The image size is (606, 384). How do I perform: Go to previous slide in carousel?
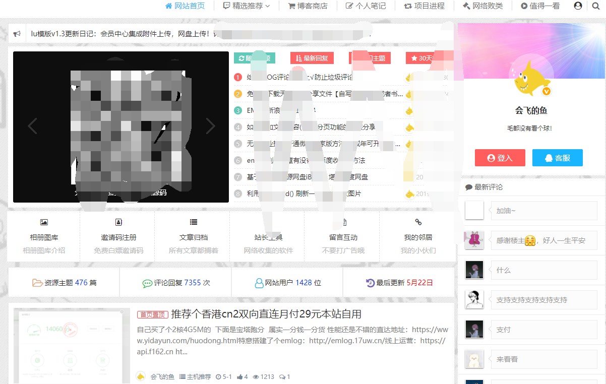click(33, 126)
